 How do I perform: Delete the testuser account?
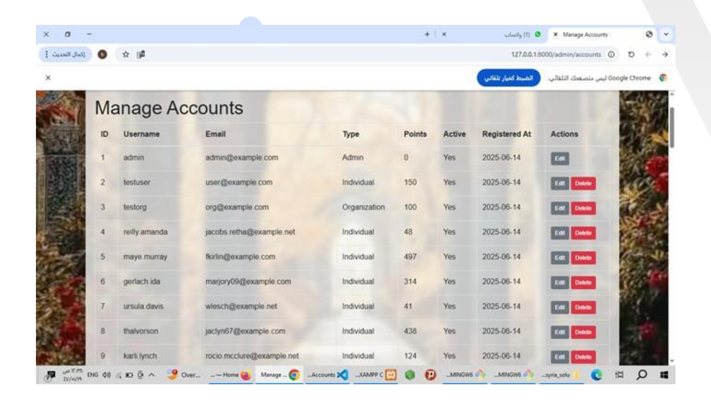(583, 184)
